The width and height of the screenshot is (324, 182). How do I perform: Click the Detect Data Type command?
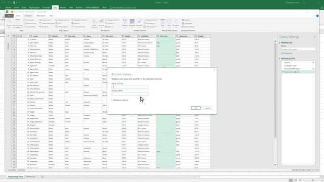(47, 23)
